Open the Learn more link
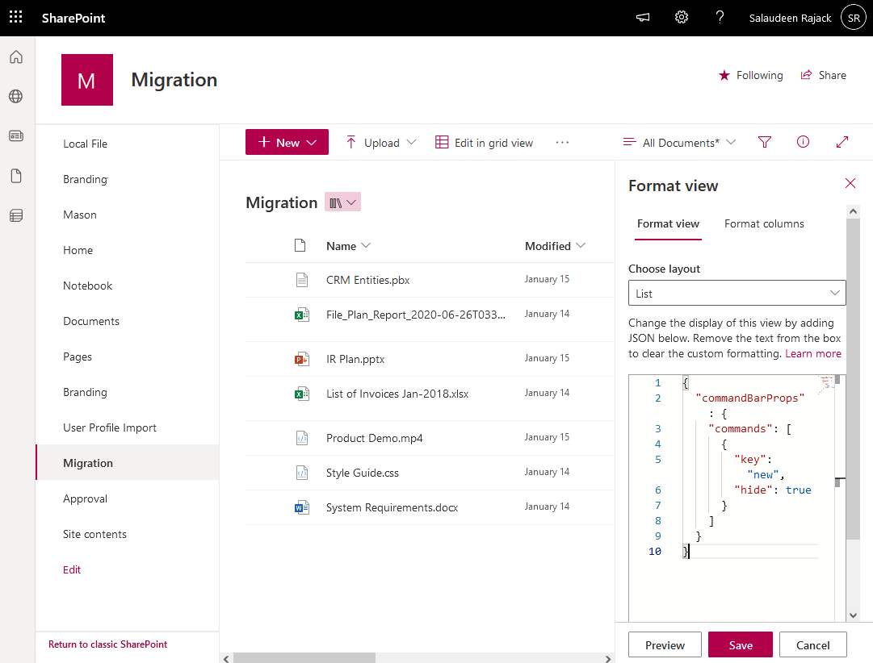This screenshot has height=663, width=873. point(813,353)
